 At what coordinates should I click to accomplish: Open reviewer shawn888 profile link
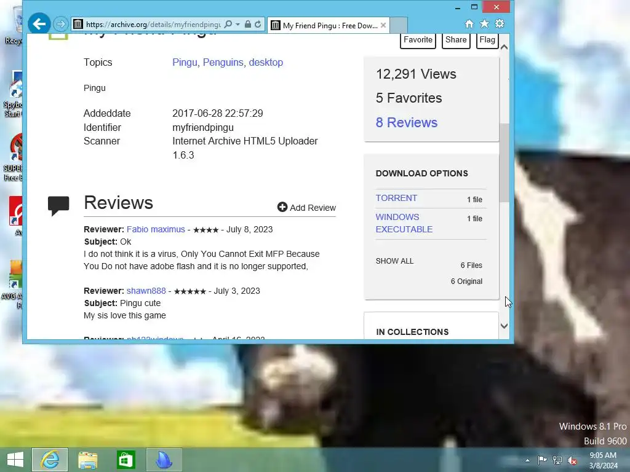pyautogui.click(x=146, y=291)
